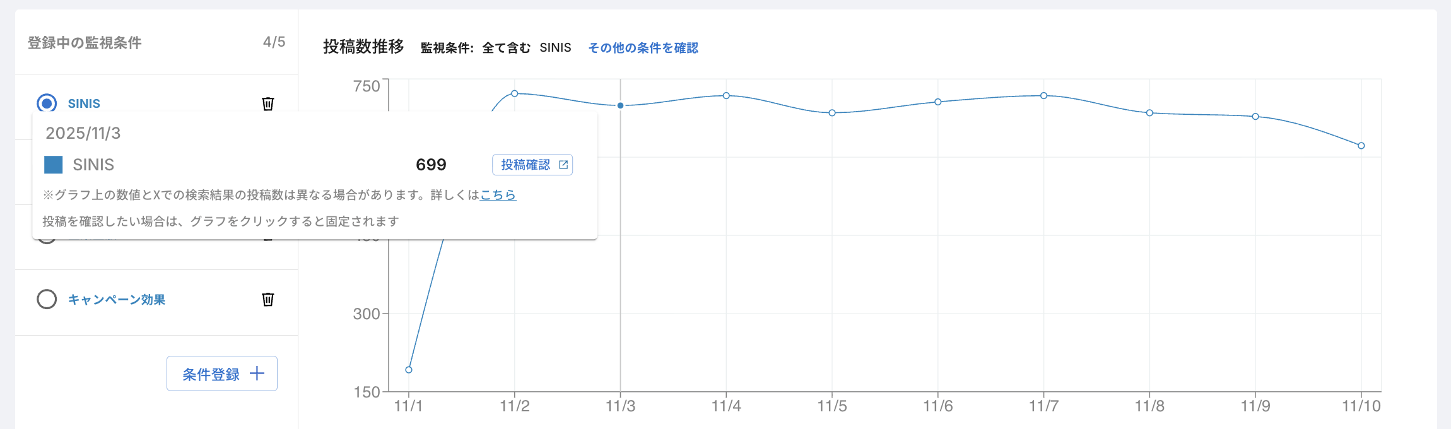Click the 11/7 data point on graph

tap(1044, 96)
